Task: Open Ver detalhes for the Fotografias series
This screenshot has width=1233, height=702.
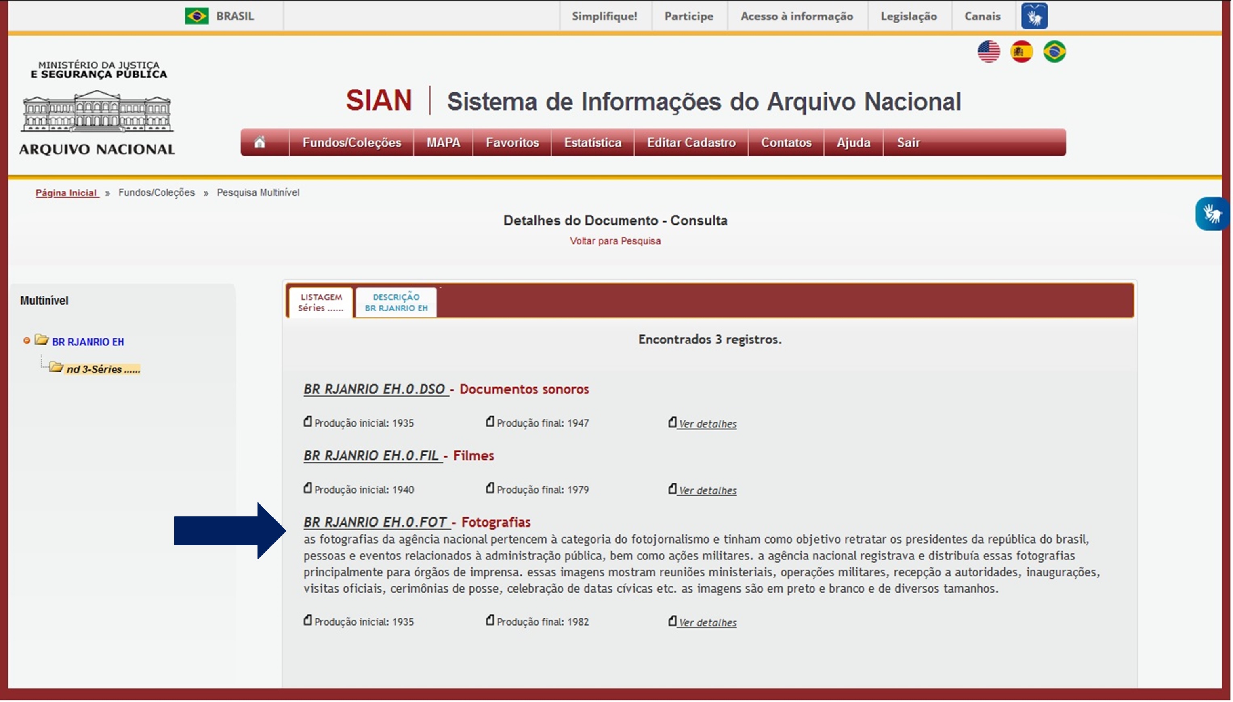Action: (x=707, y=622)
